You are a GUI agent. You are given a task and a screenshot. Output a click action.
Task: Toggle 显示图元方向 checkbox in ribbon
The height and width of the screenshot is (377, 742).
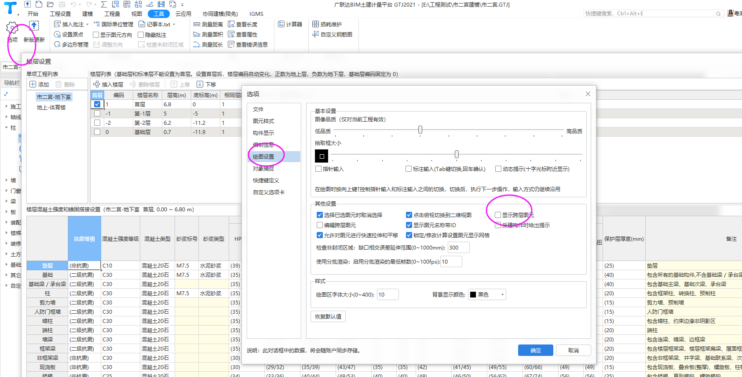coord(96,35)
